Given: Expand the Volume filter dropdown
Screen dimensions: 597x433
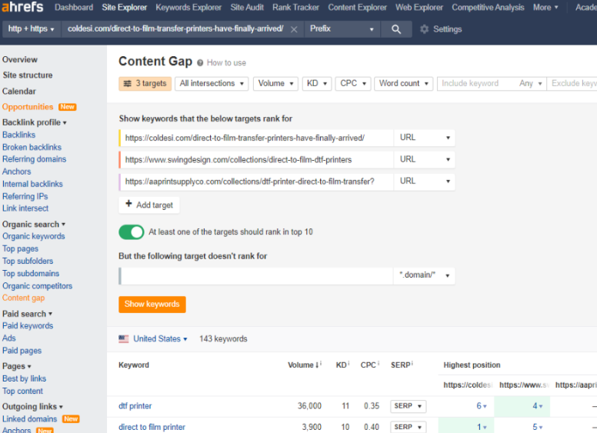Looking at the screenshot, I should (276, 84).
